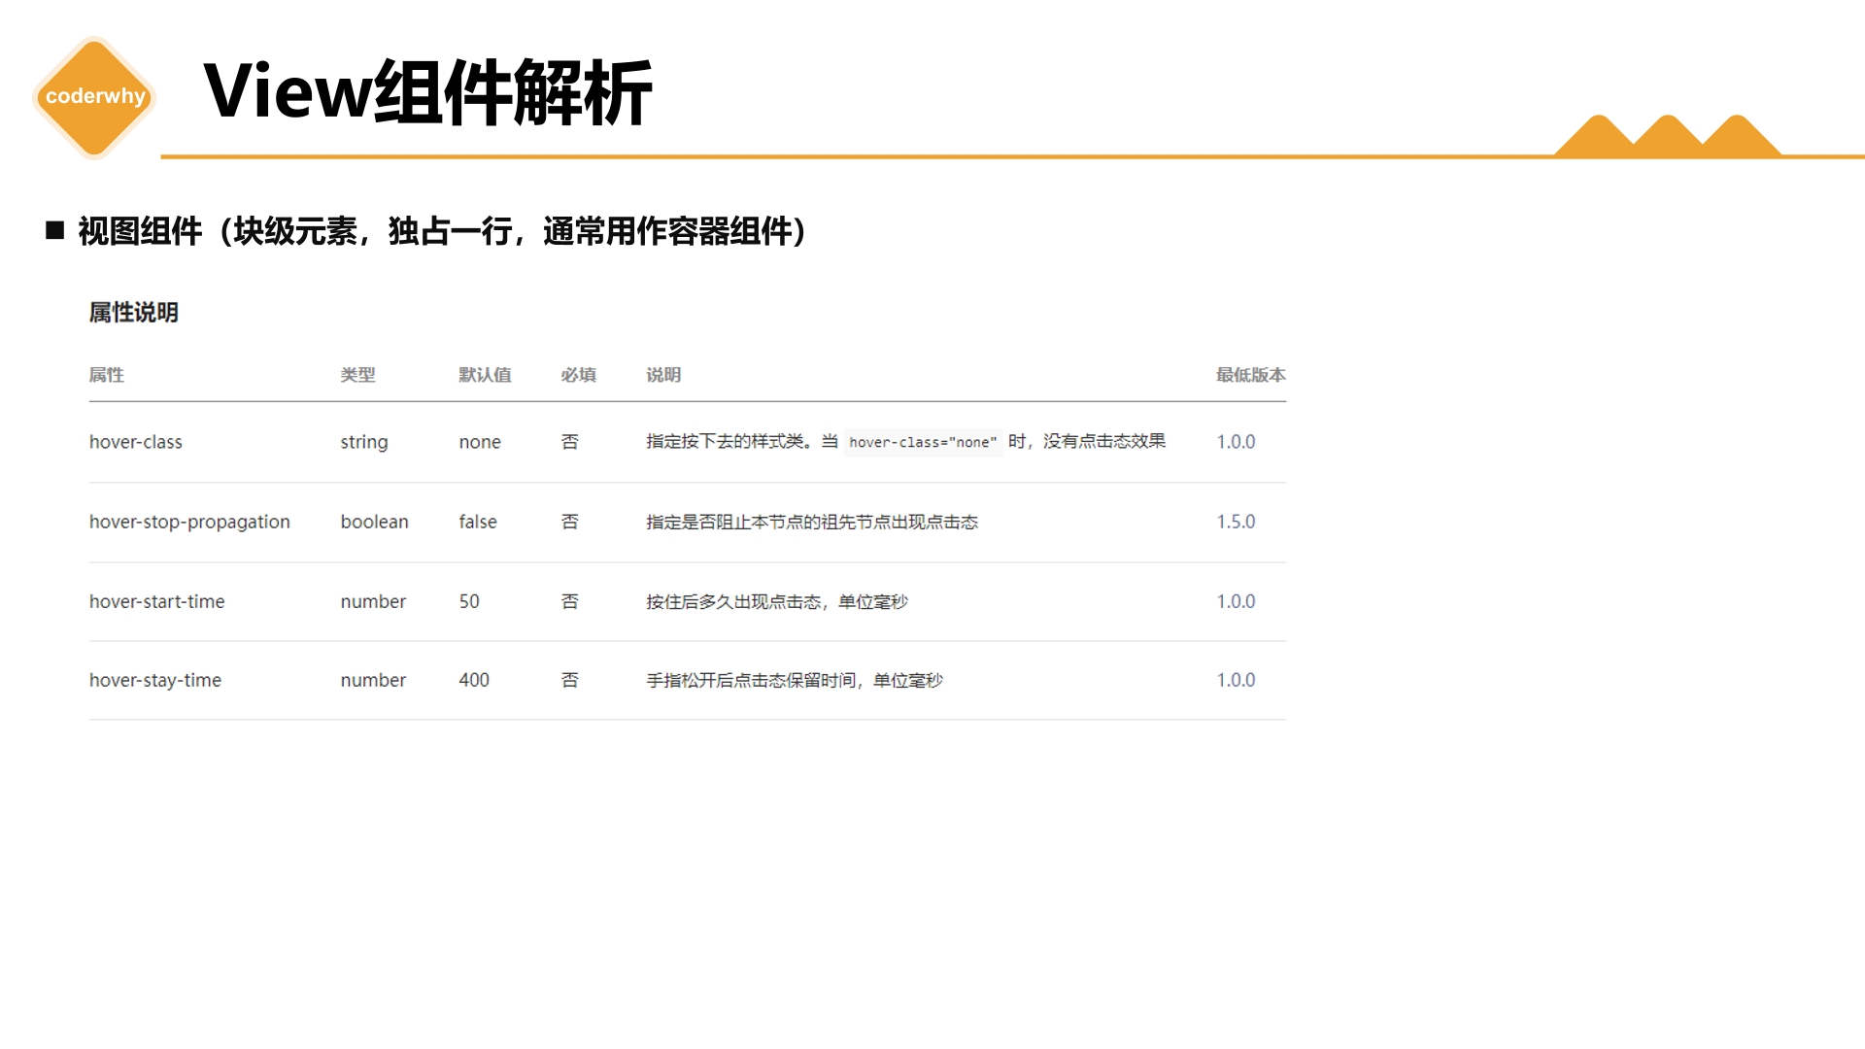This screenshot has width=1865, height=1049.
Task: Click the hover-stay-time attribute name
Action: (155, 680)
